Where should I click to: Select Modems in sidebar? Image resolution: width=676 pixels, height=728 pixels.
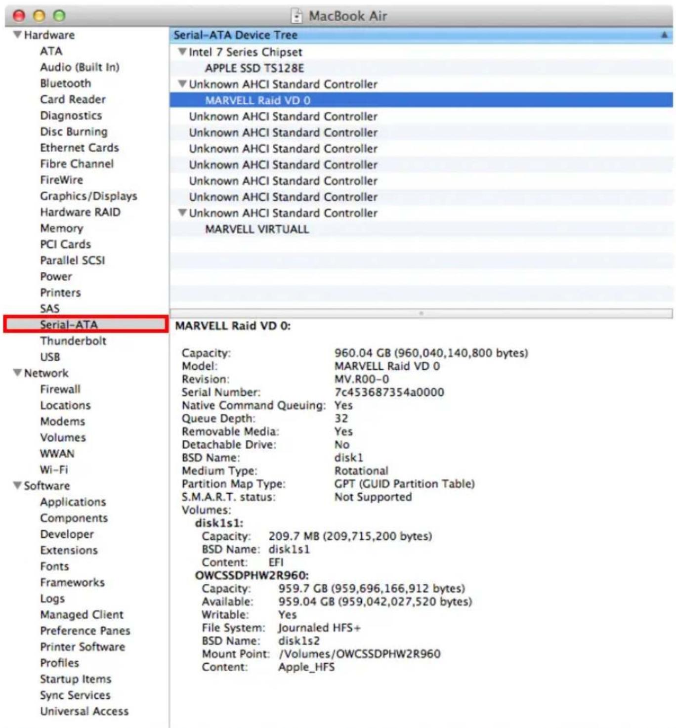(x=63, y=421)
